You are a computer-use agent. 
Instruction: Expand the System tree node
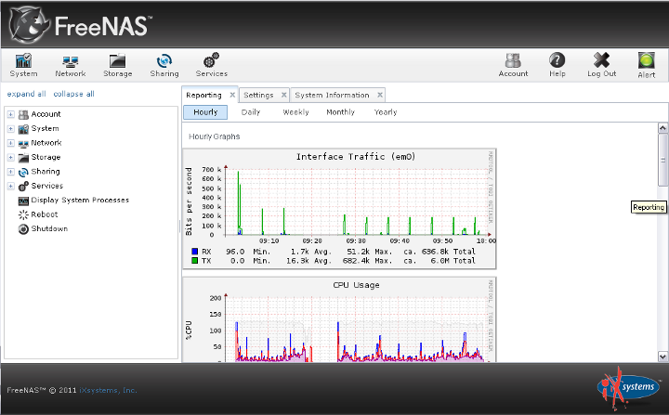[10, 129]
